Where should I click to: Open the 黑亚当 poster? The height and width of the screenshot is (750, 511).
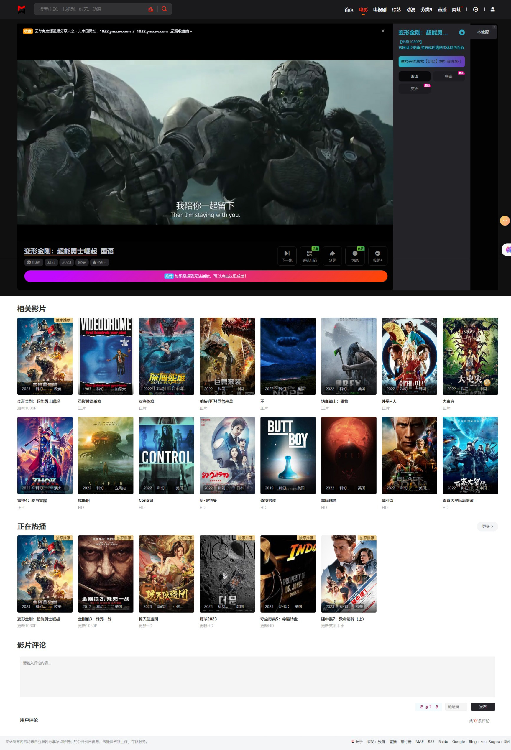coord(410,455)
